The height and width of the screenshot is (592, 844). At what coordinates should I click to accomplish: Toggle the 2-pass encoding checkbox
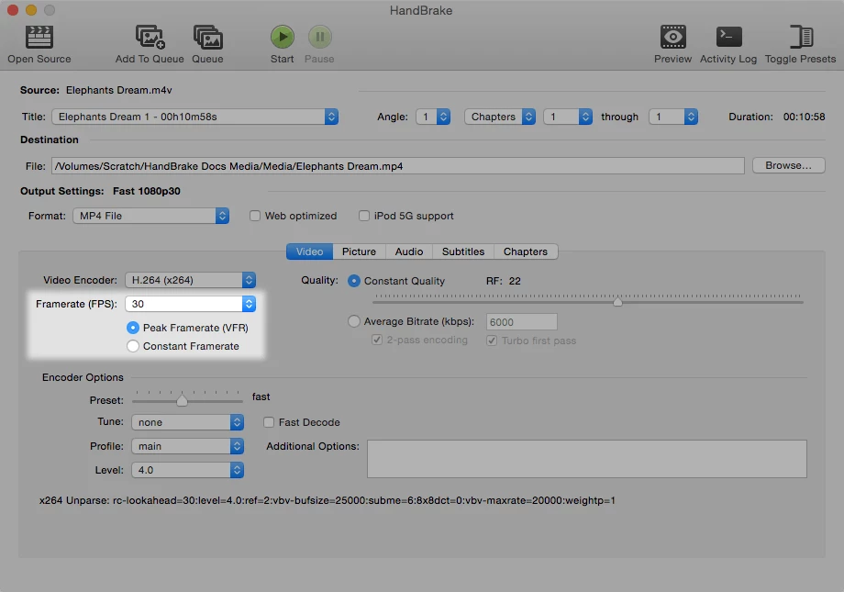tap(377, 340)
